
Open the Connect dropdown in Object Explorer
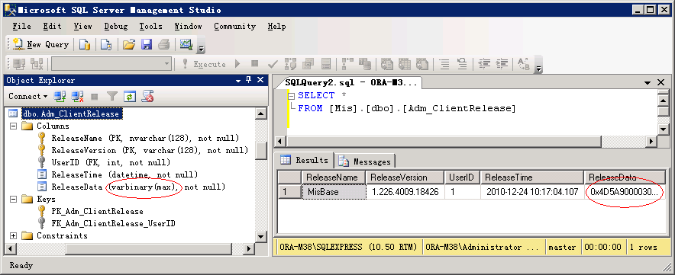[x=28, y=96]
